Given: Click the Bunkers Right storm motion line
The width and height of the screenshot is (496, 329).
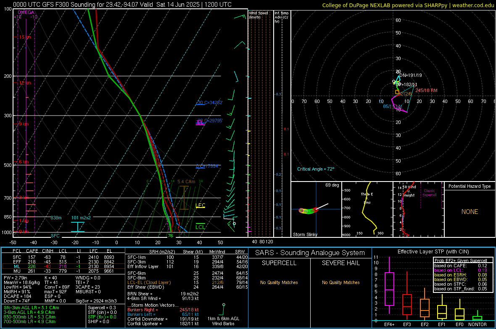Looking at the screenshot, I should click(x=163, y=310).
